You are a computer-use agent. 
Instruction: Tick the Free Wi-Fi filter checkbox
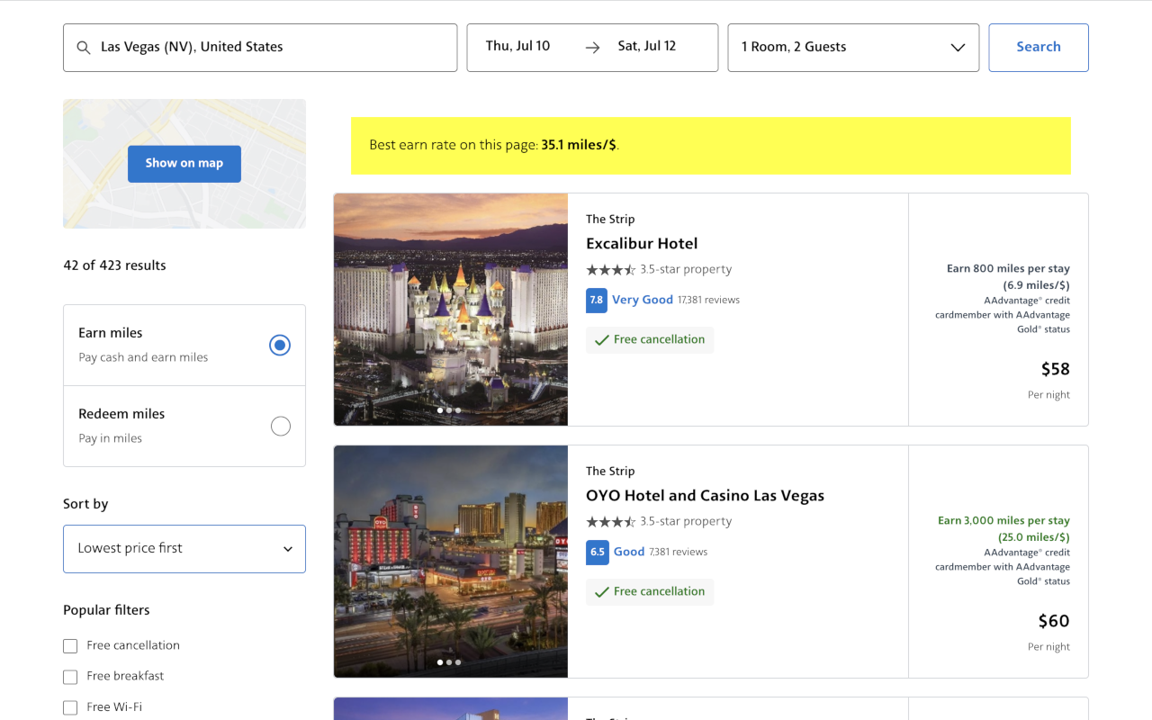[x=70, y=707]
